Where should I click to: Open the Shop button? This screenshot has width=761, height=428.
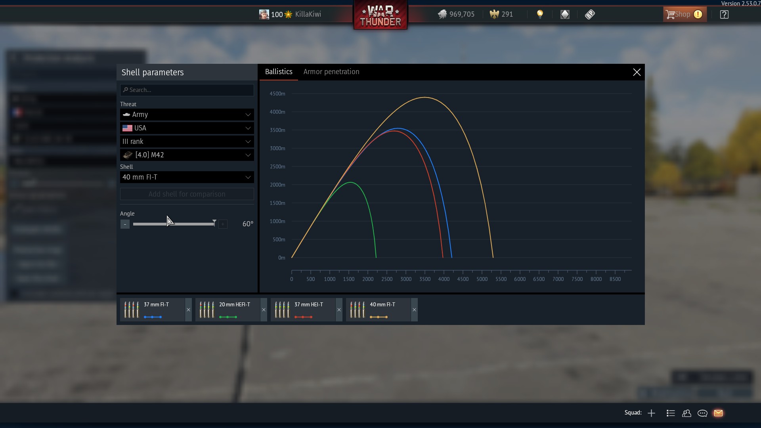pyautogui.click(x=684, y=15)
